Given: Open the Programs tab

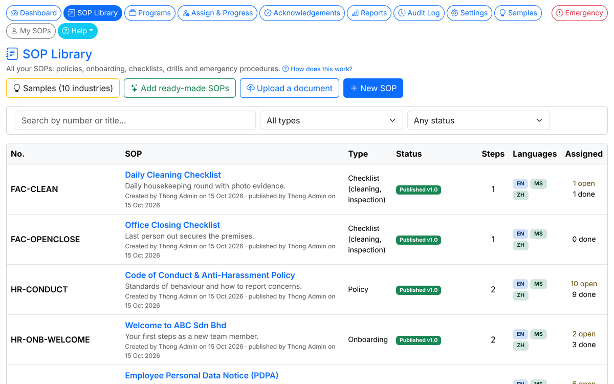Looking at the screenshot, I should coord(150,13).
